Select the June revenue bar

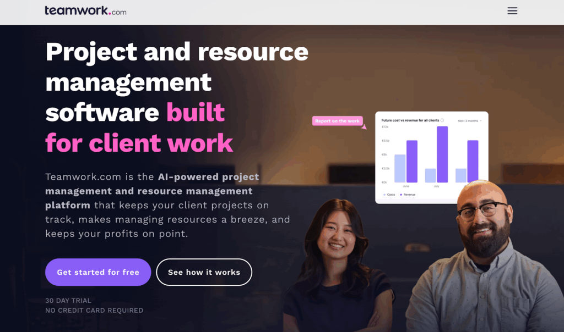click(412, 162)
